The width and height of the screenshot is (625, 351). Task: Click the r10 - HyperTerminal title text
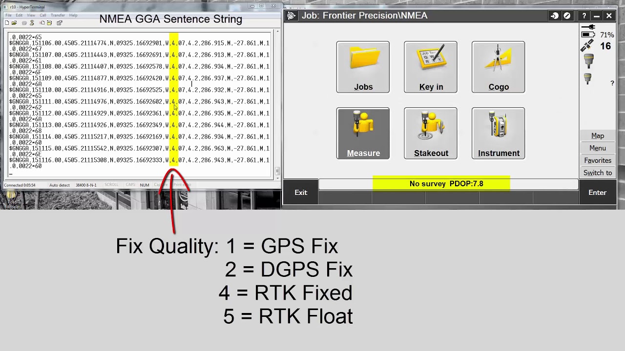pyautogui.click(x=27, y=7)
